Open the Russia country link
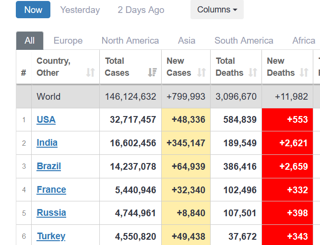This screenshot has height=245, width=320. point(51,213)
